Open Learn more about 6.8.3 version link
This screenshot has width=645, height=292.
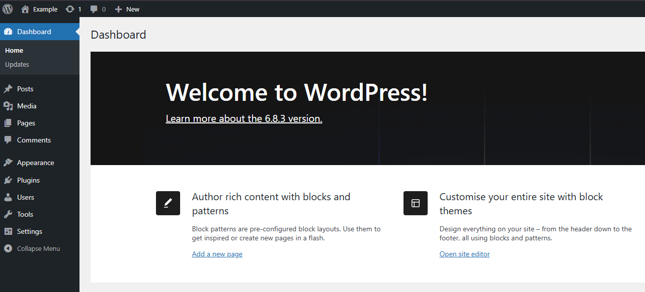pos(244,119)
